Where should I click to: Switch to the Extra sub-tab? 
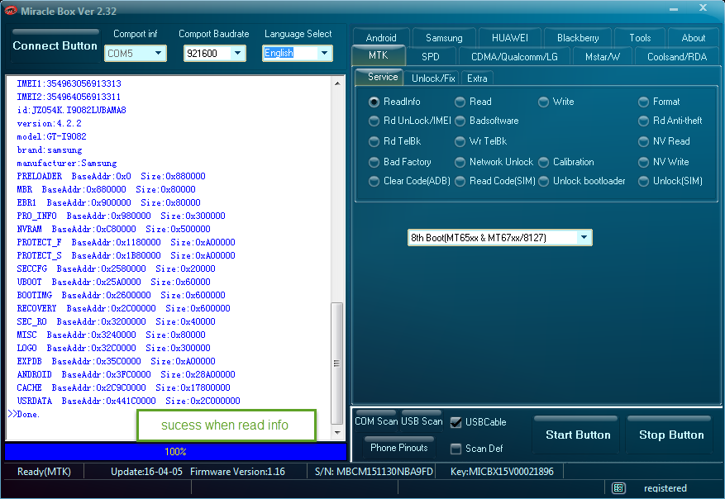click(x=477, y=78)
